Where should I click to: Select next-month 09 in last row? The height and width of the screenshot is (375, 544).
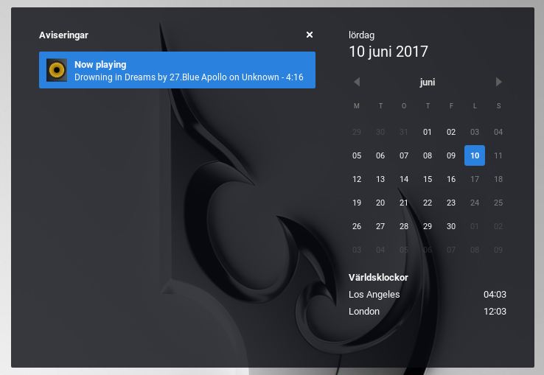coord(498,250)
